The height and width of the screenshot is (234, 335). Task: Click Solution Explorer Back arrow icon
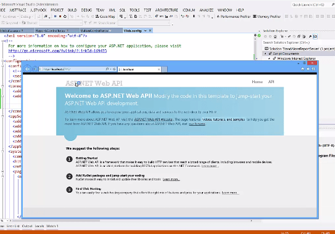[x=265, y=36]
